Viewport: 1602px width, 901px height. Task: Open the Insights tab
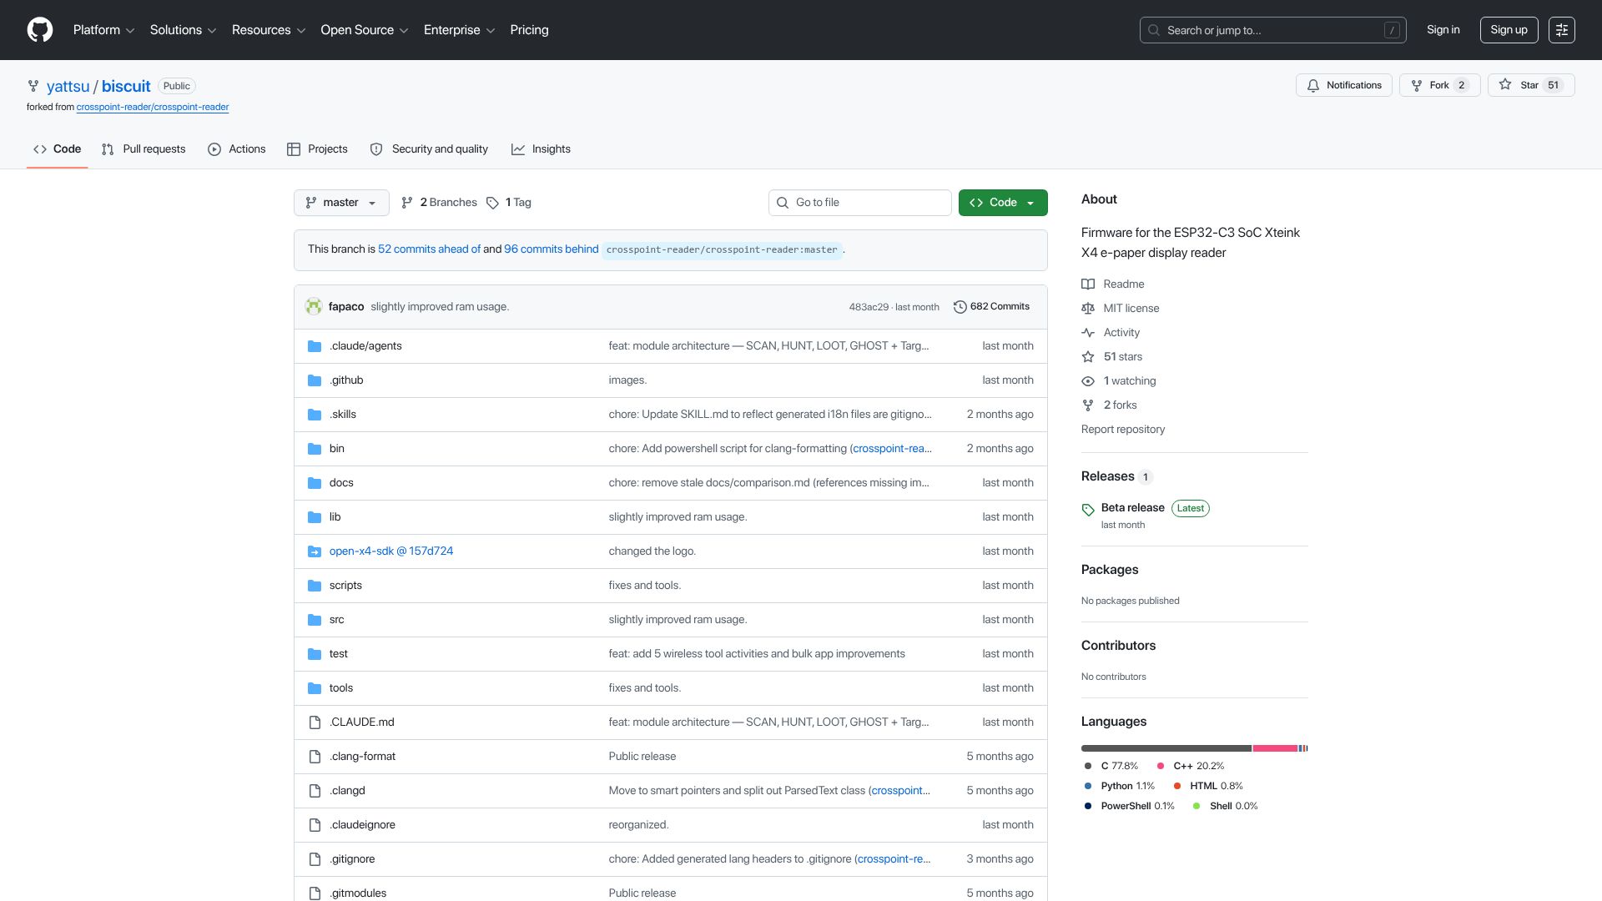point(542,149)
